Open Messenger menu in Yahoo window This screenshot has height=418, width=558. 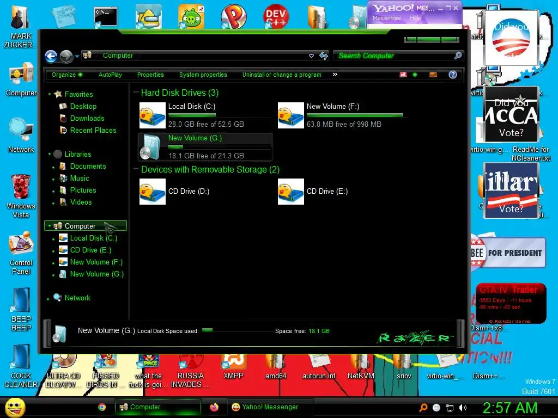tap(387, 18)
